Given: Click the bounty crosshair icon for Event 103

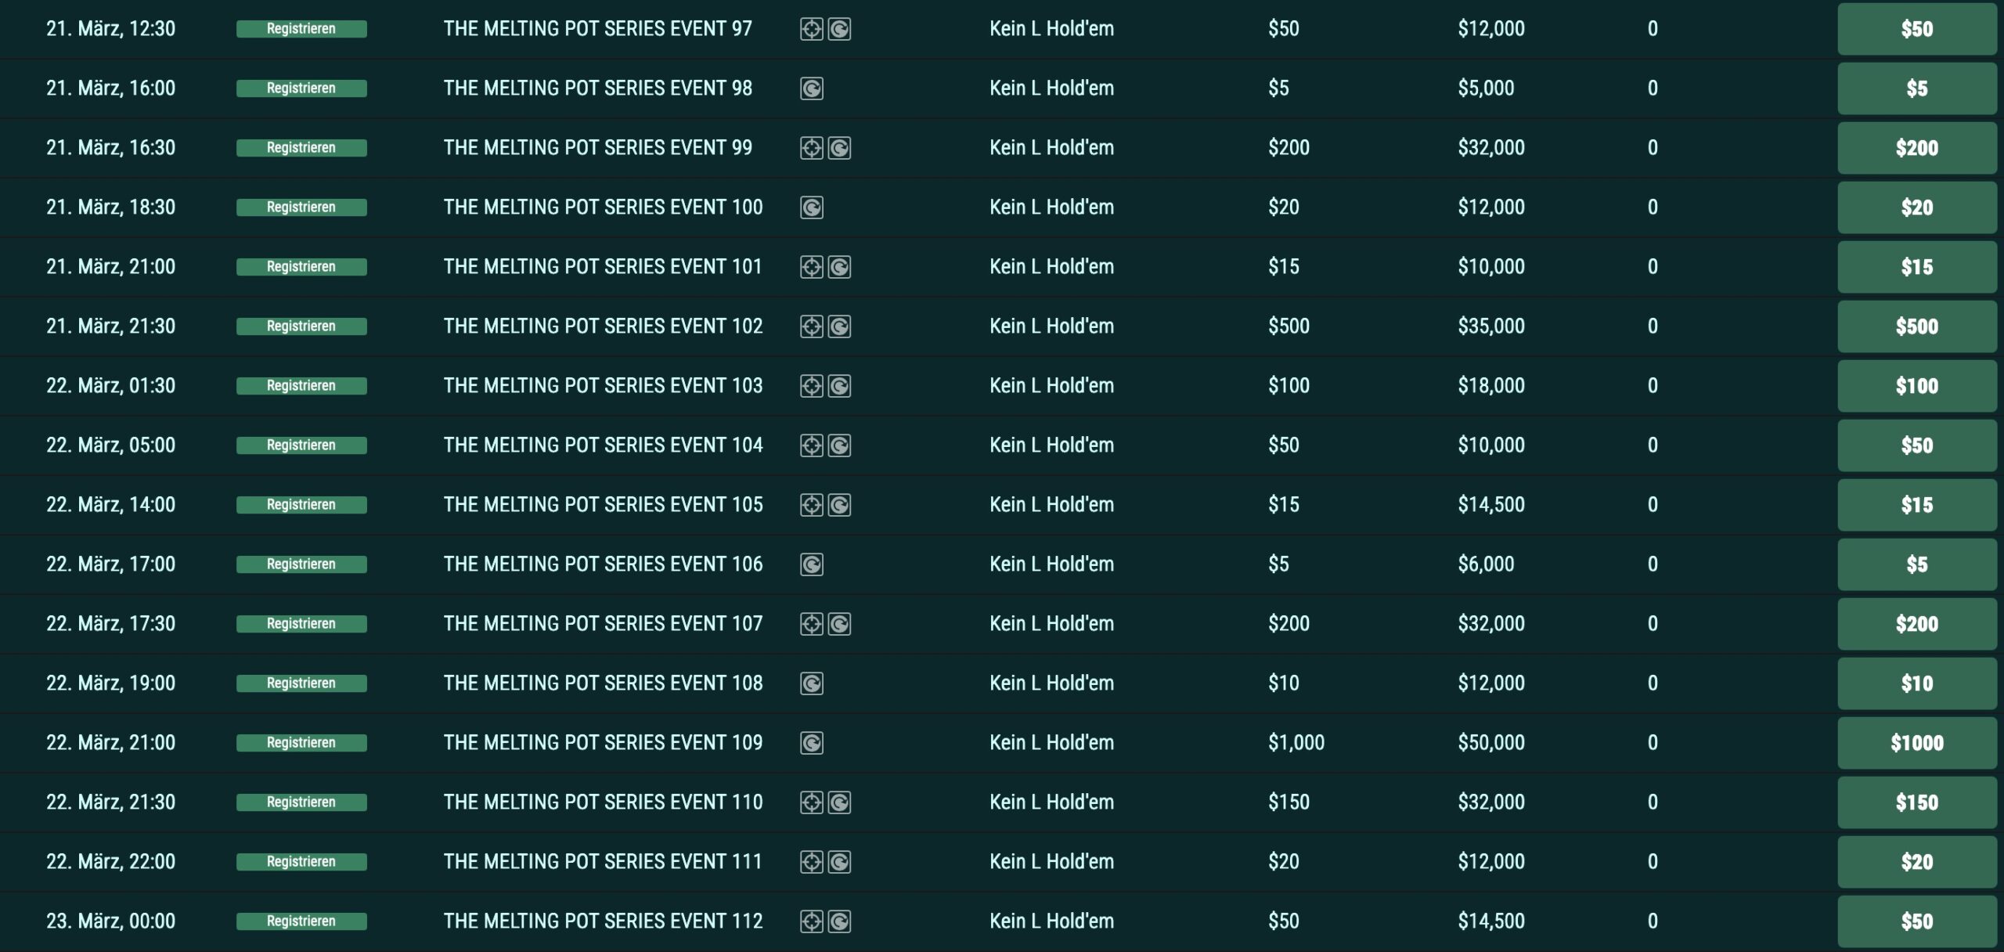Looking at the screenshot, I should [x=812, y=387].
